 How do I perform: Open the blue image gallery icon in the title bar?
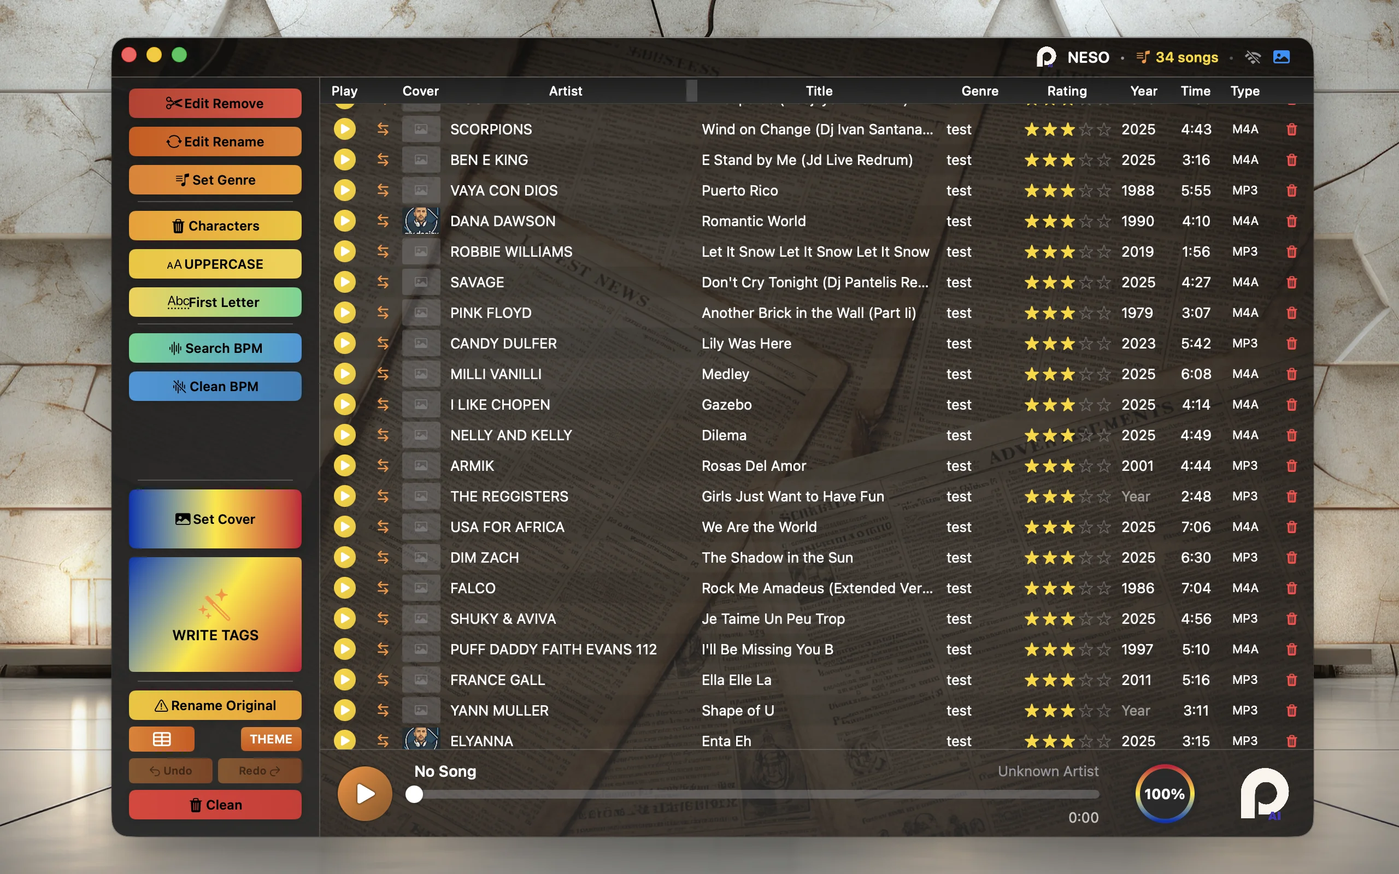tap(1282, 57)
